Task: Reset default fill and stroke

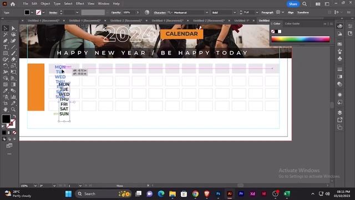Action: pyautogui.click(x=3, y=127)
